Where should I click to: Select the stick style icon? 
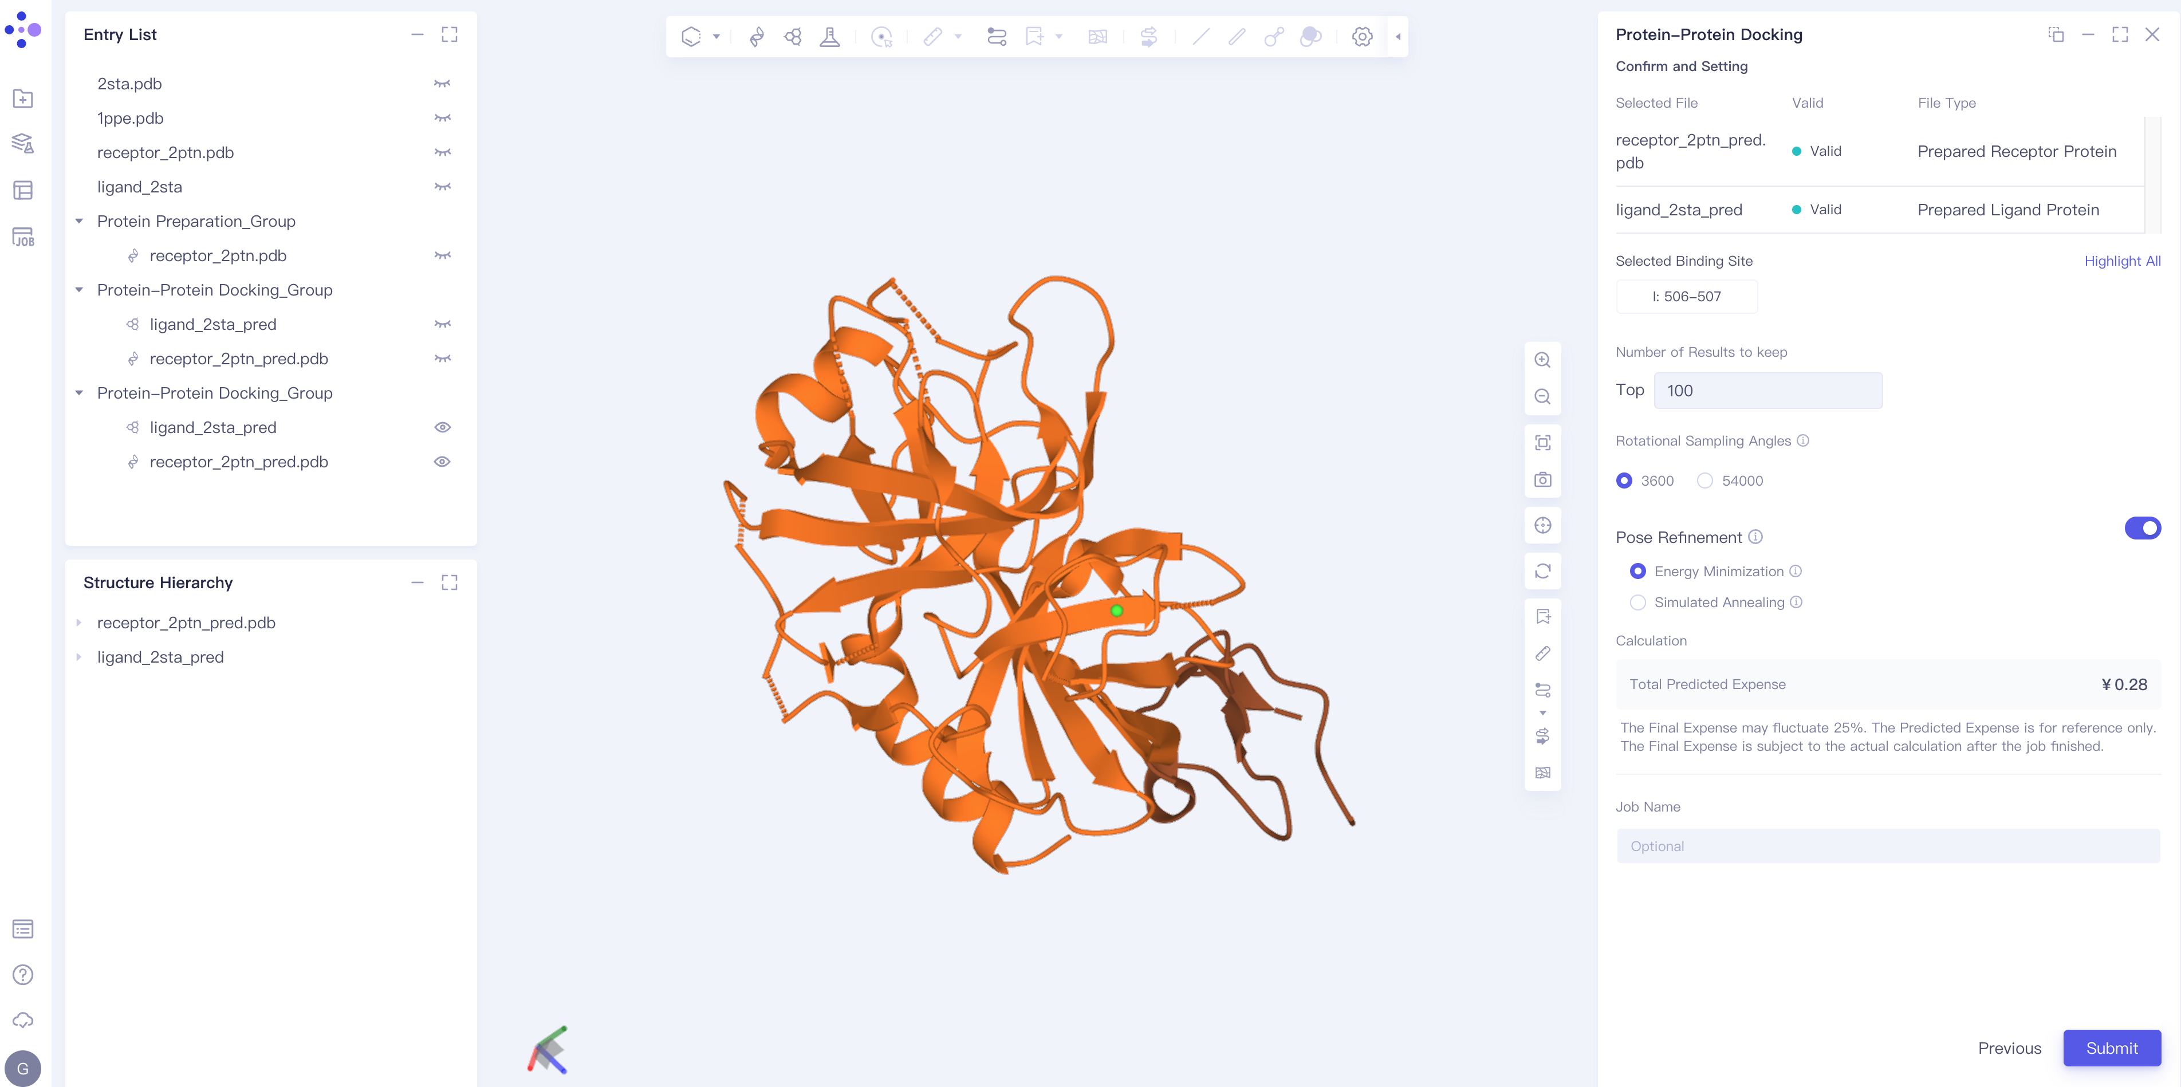(1237, 37)
